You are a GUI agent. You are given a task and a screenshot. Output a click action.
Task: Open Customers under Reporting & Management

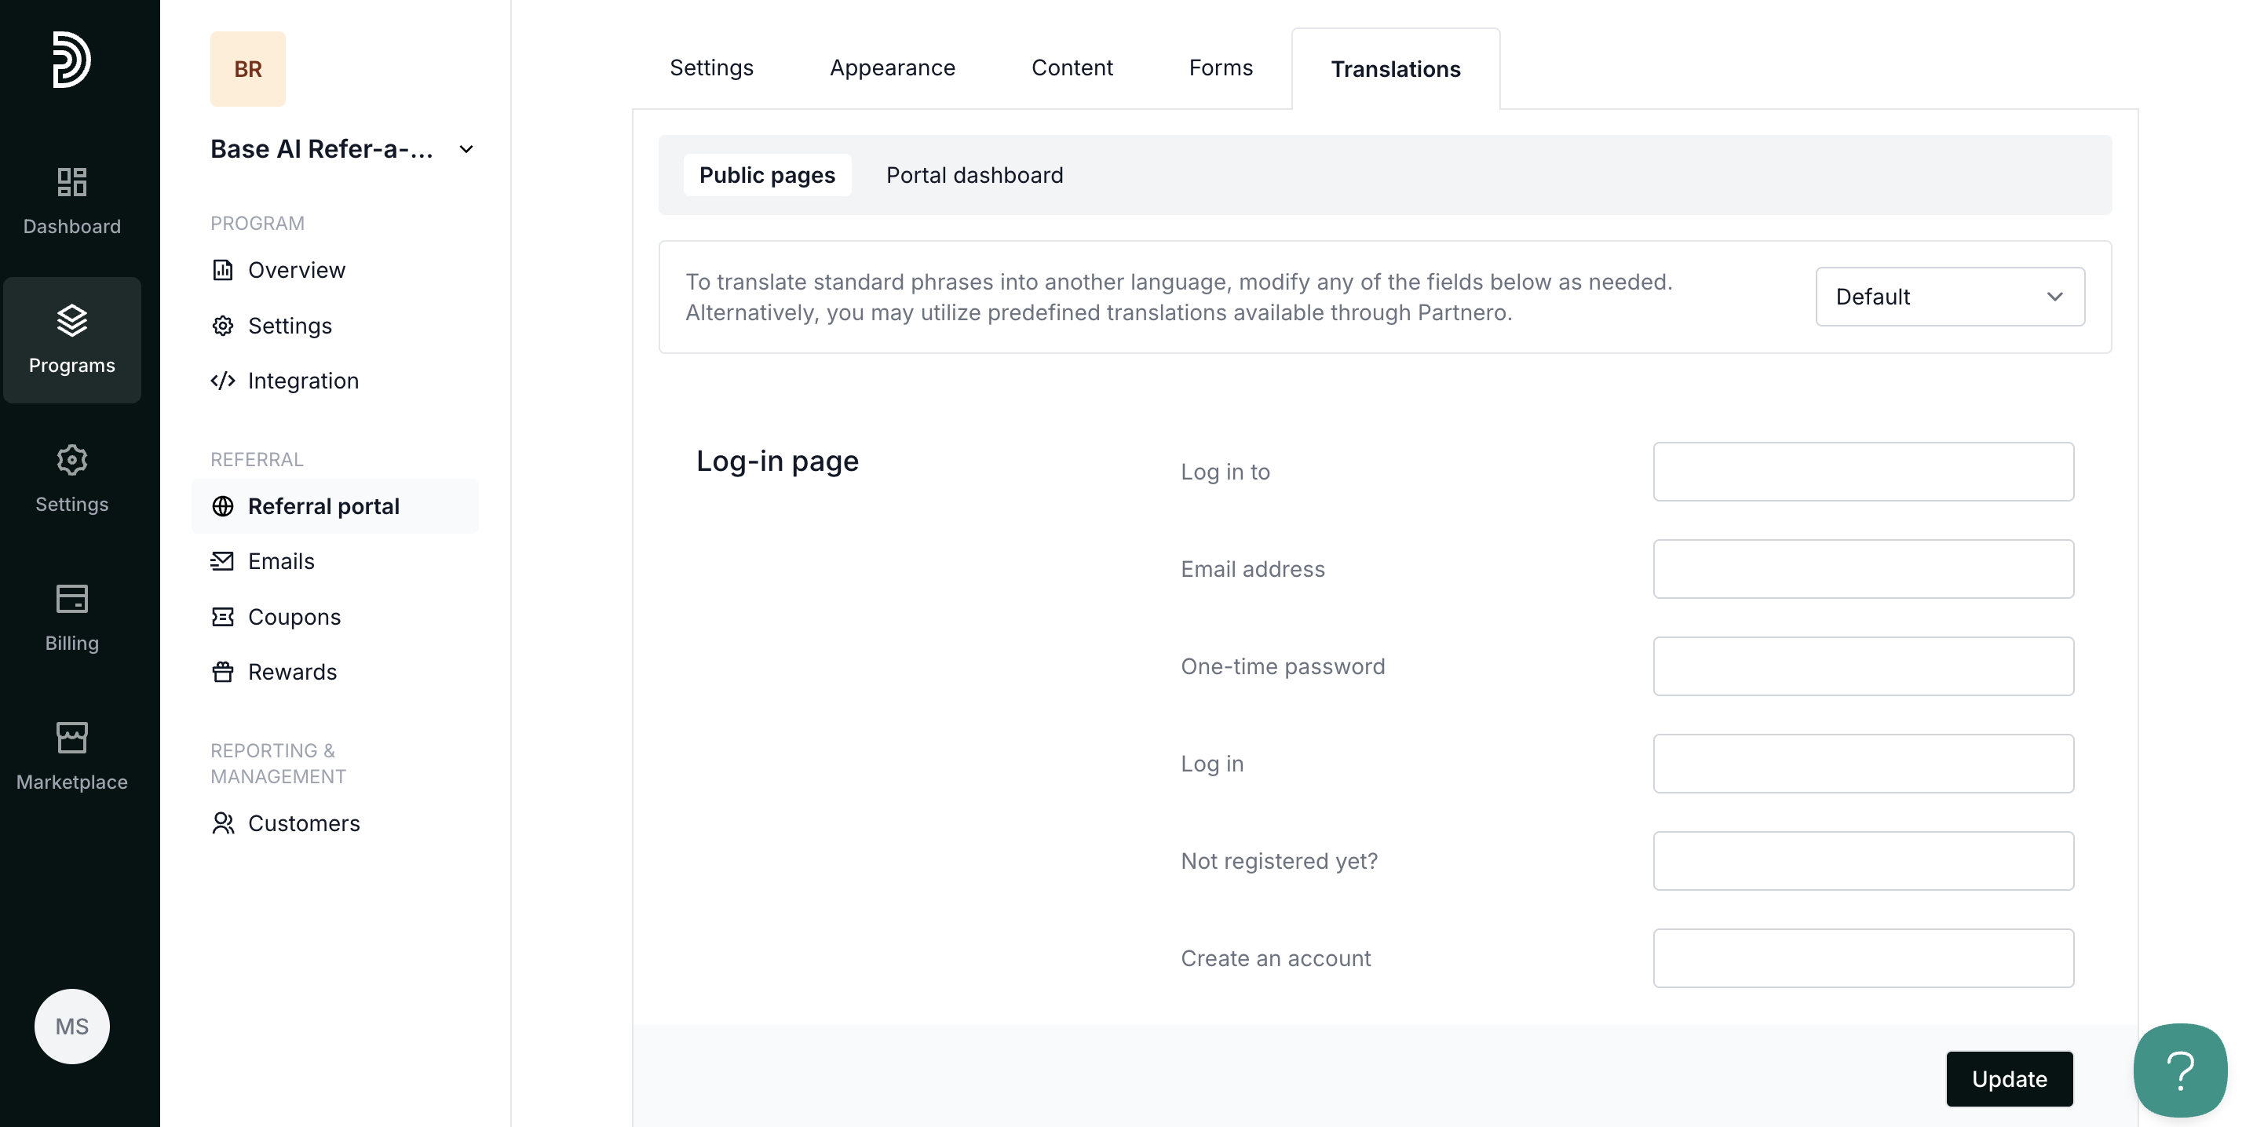coord(302,823)
